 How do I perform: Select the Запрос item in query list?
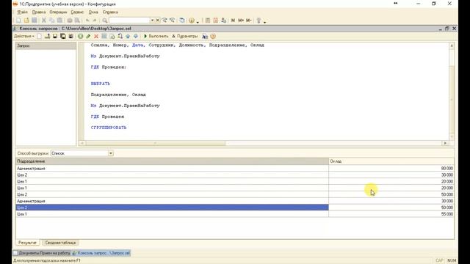click(x=46, y=45)
